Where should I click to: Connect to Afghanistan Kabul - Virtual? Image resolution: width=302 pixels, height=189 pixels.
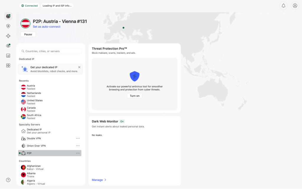[50, 168]
